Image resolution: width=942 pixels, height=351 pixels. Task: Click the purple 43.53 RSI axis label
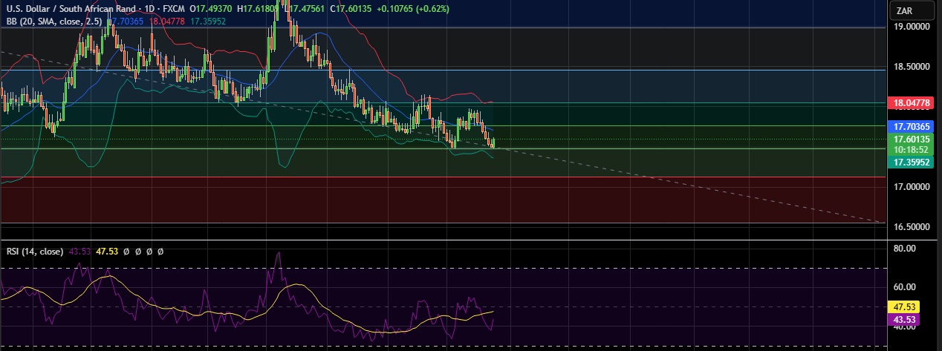tap(905, 320)
